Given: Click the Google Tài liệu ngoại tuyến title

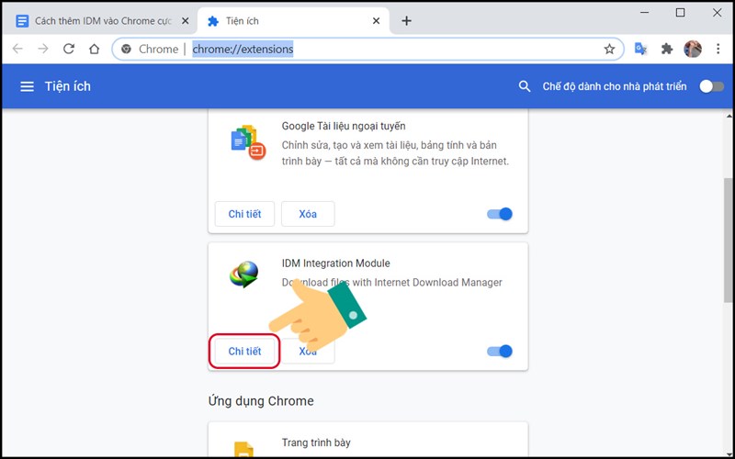Looking at the screenshot, I should pos(344,126).
